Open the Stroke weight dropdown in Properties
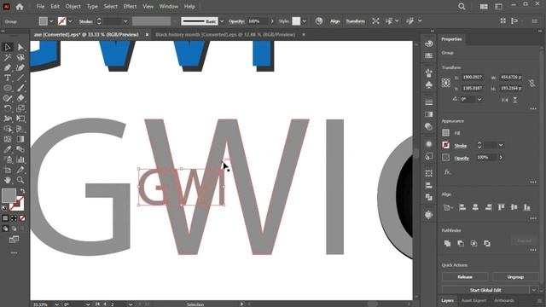Image resolution: width=546 pixels, height=307 pixels. [501, 145]
